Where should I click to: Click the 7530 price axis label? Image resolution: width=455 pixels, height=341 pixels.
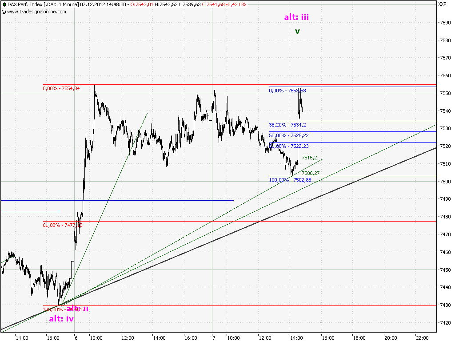tap(445, 128)
